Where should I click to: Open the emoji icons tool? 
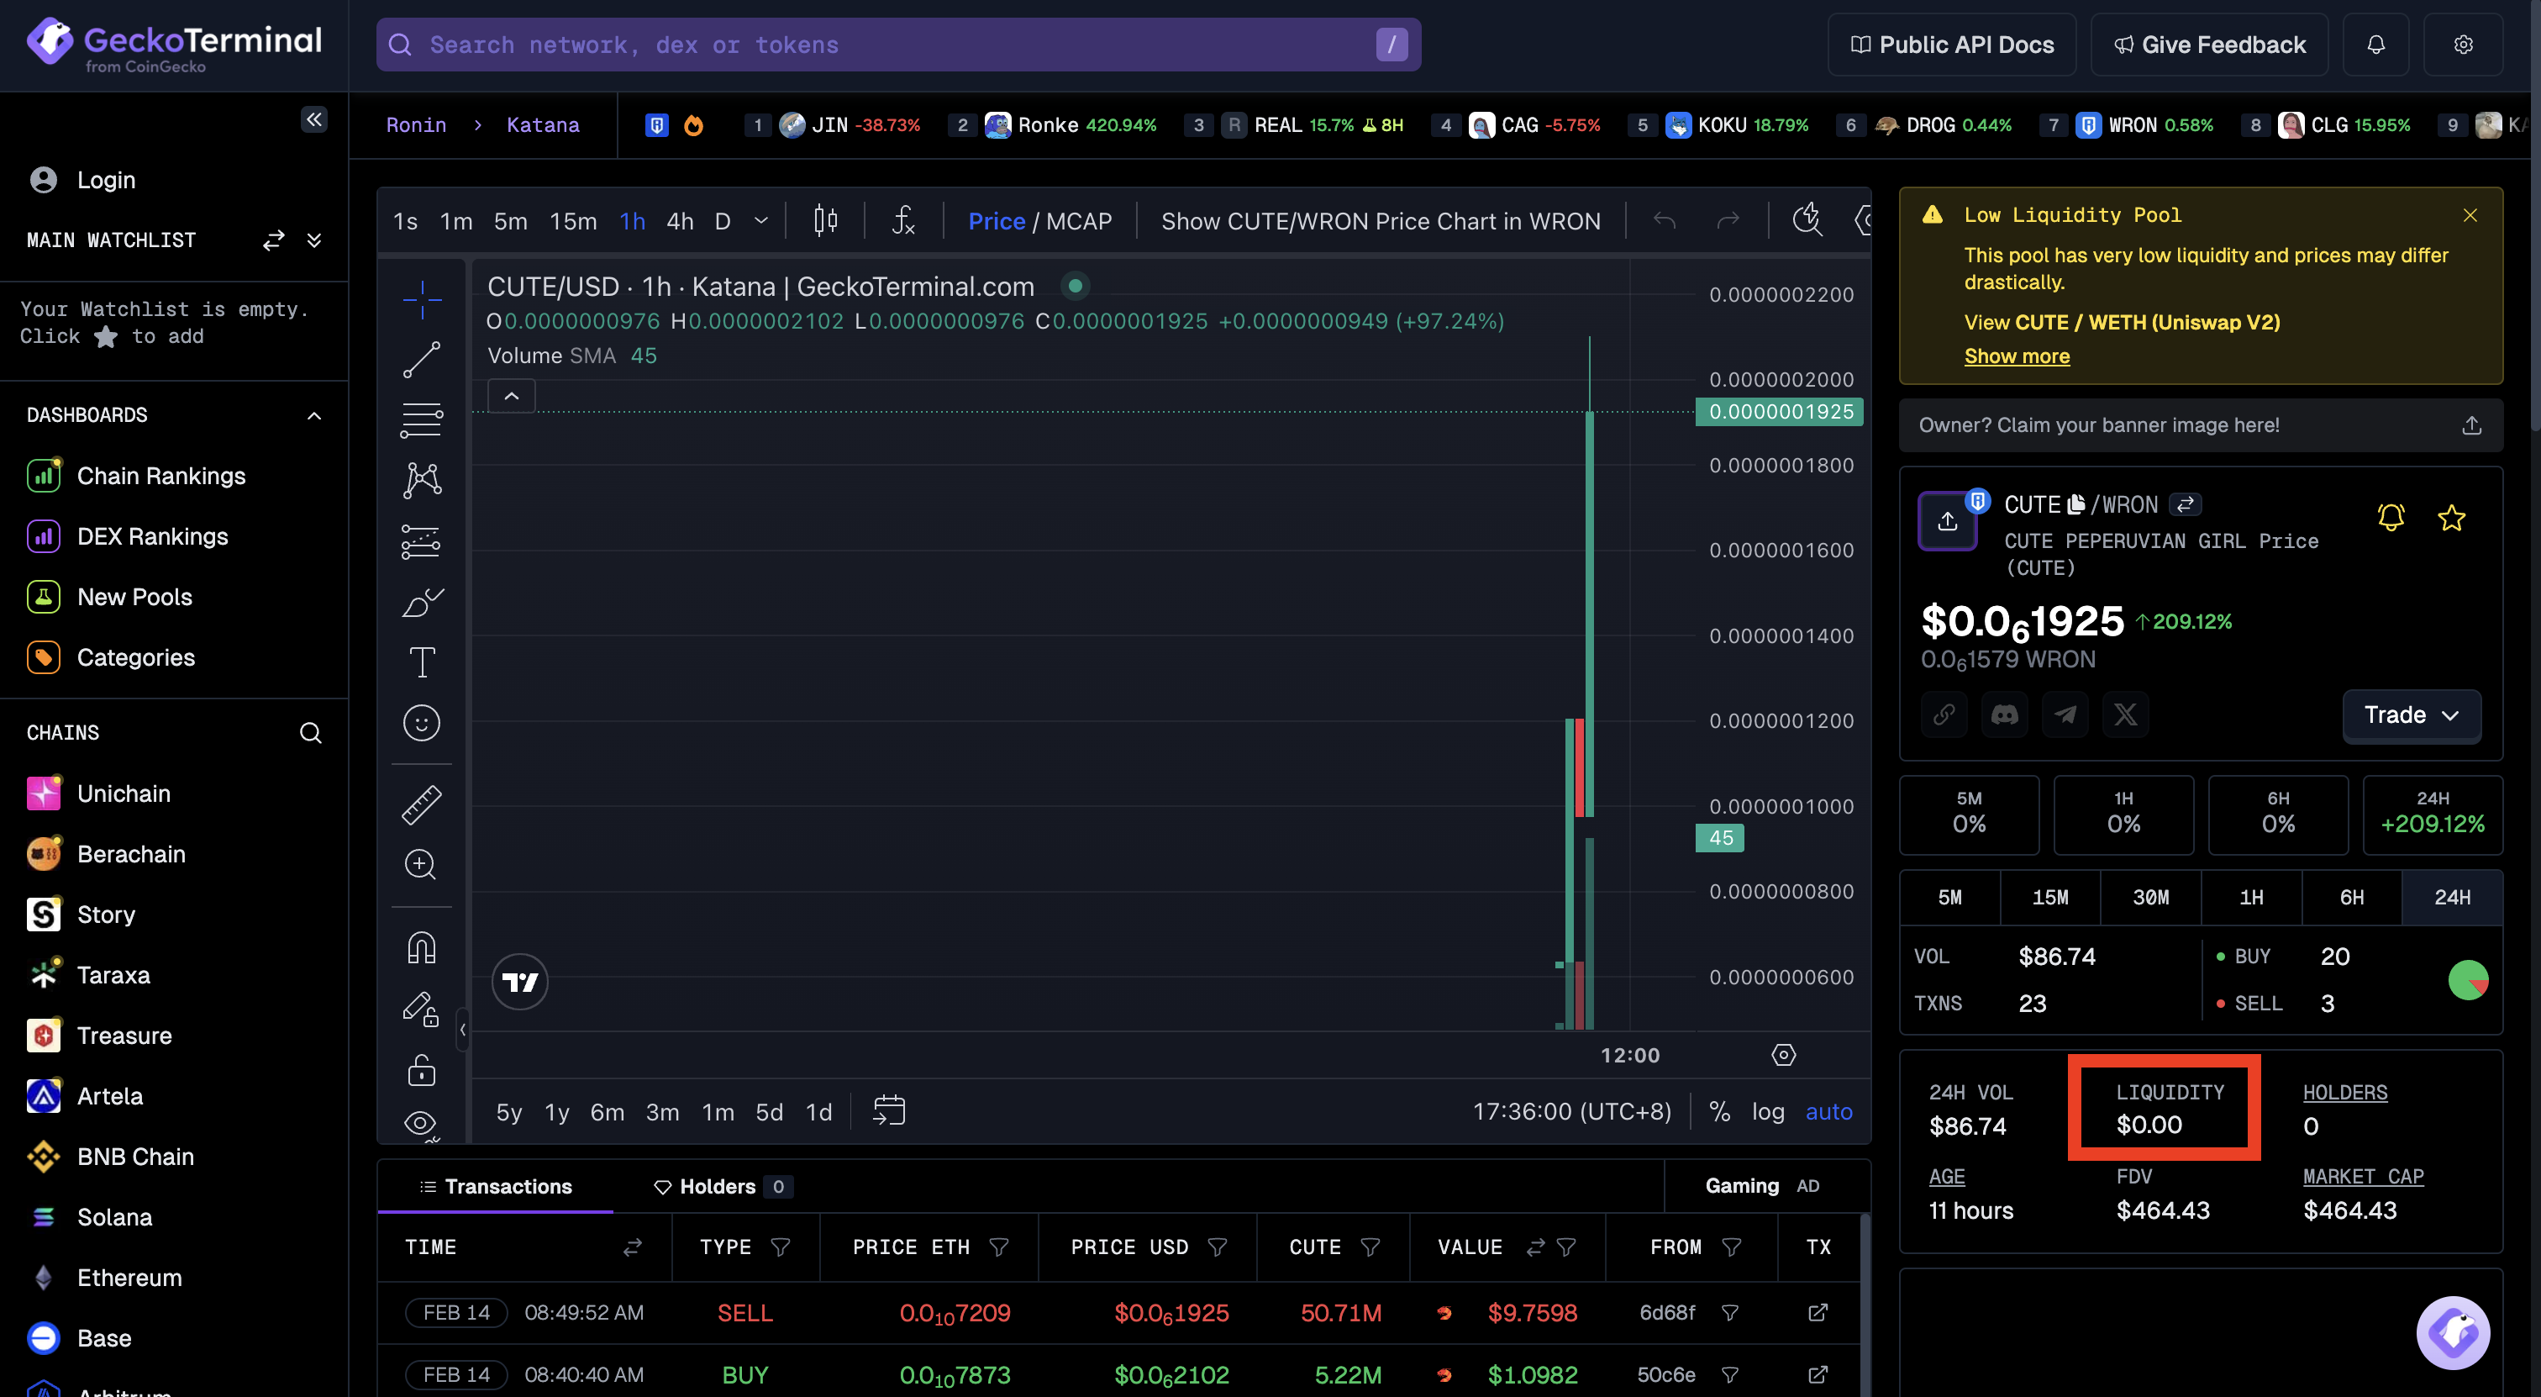421,723
